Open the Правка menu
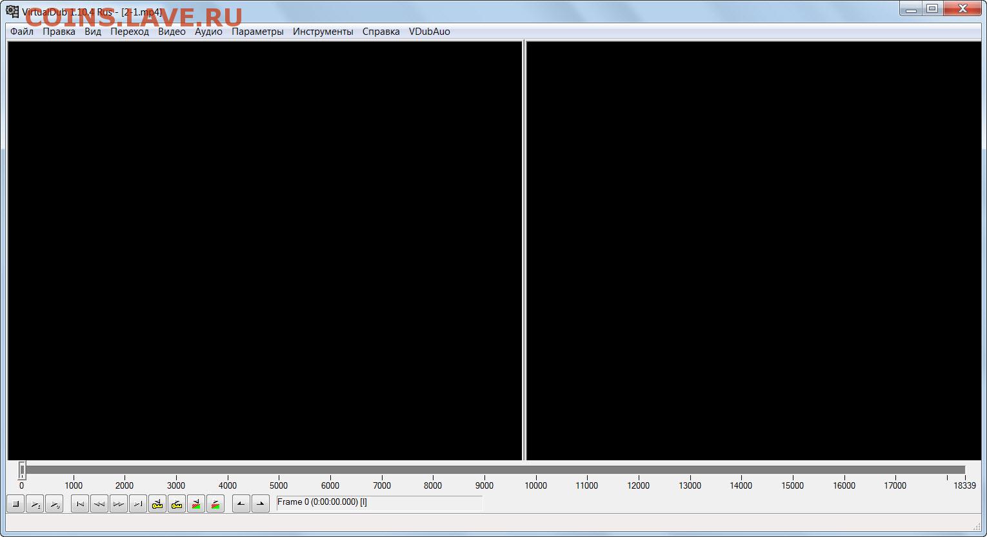987x537 pixels. point(59,32)
